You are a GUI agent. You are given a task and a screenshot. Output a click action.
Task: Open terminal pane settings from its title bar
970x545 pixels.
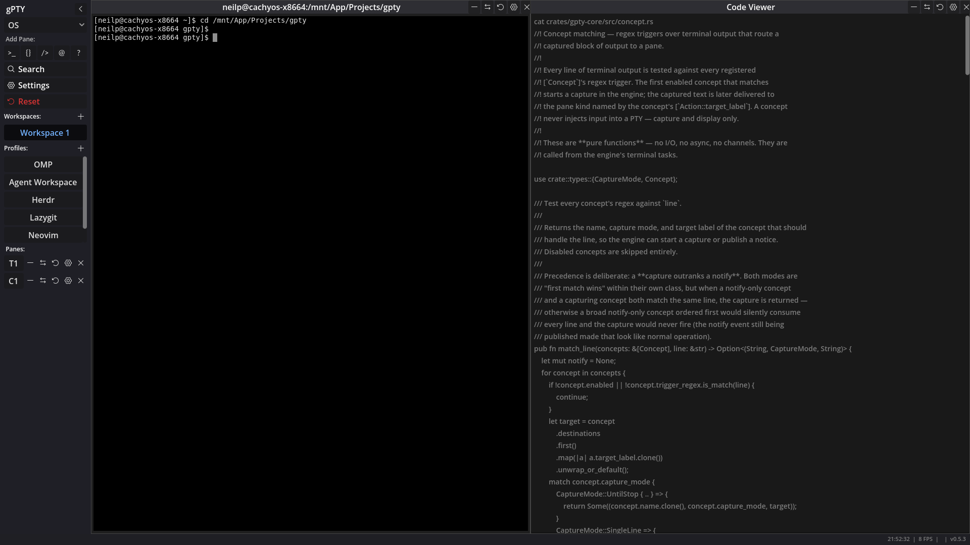514,7
